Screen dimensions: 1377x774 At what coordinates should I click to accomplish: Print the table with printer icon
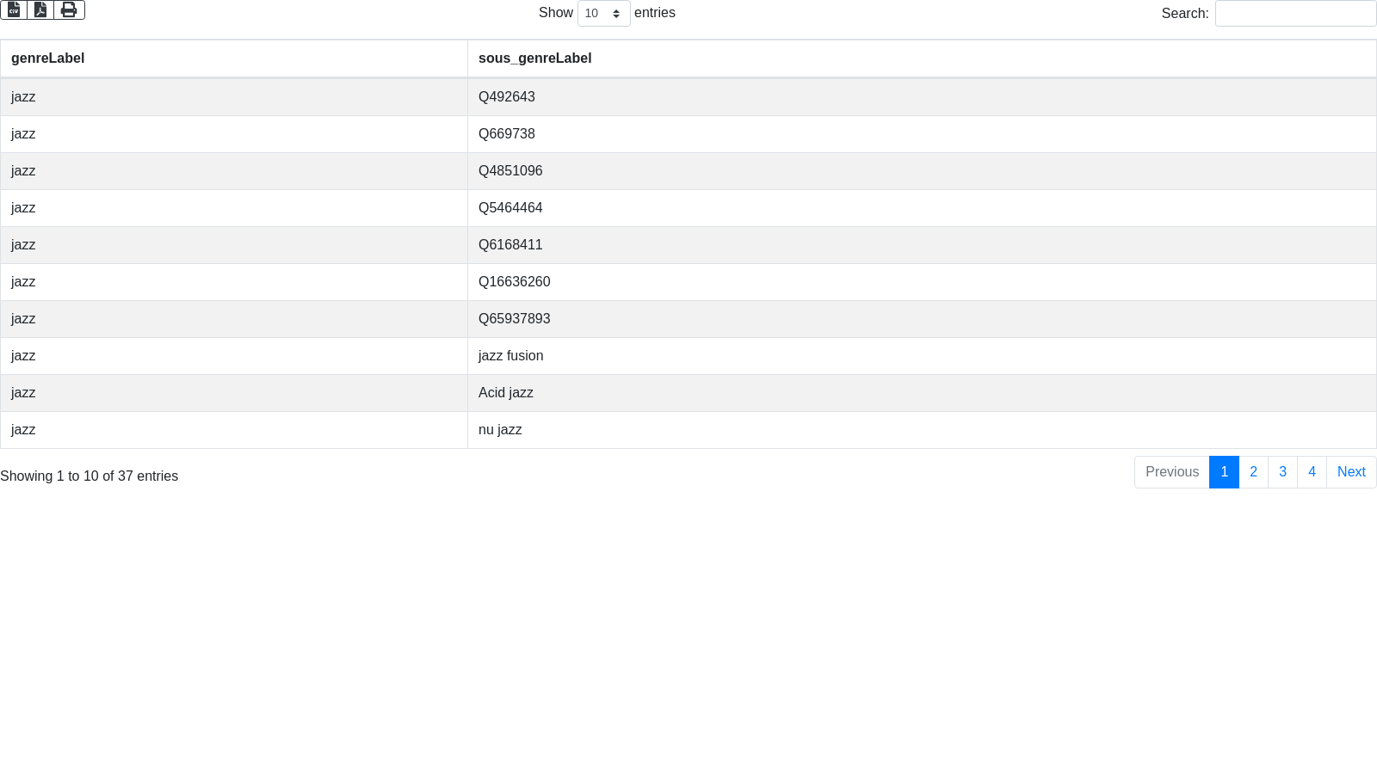pyautogui.click(x=69, y=9)
